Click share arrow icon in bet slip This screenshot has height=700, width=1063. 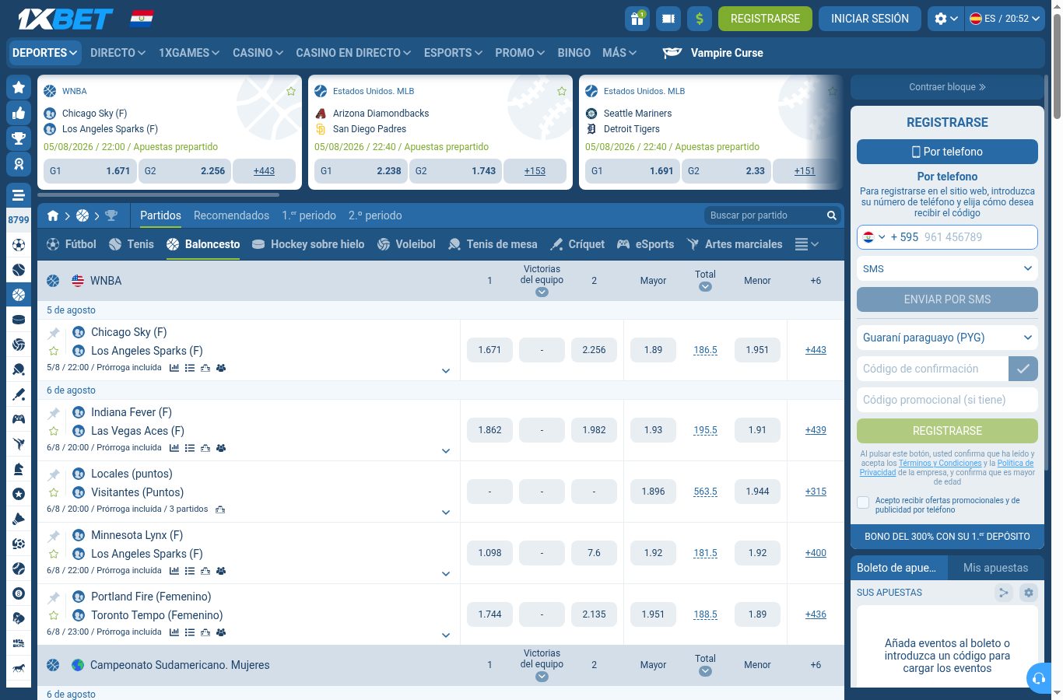(x=1003, y=593)
